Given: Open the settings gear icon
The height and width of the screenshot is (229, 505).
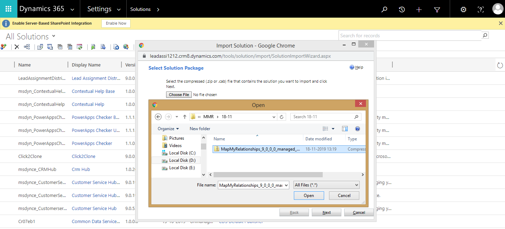Looking at the screenshot, I should pos(463,9).
